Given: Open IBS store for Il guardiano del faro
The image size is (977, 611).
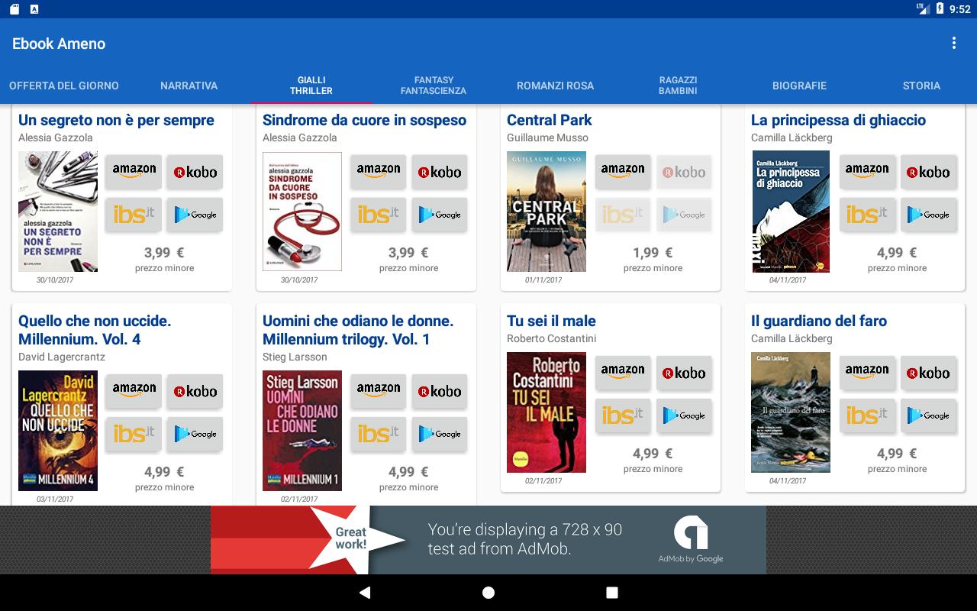Looking at the screenshot, I should tap(867, 415).
